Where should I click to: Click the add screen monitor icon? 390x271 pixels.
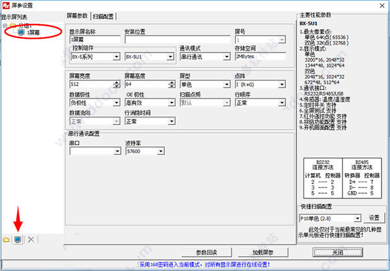(x=18, y=239)
